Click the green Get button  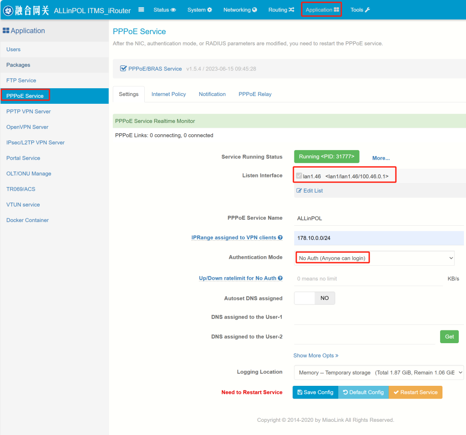[449, 337]
